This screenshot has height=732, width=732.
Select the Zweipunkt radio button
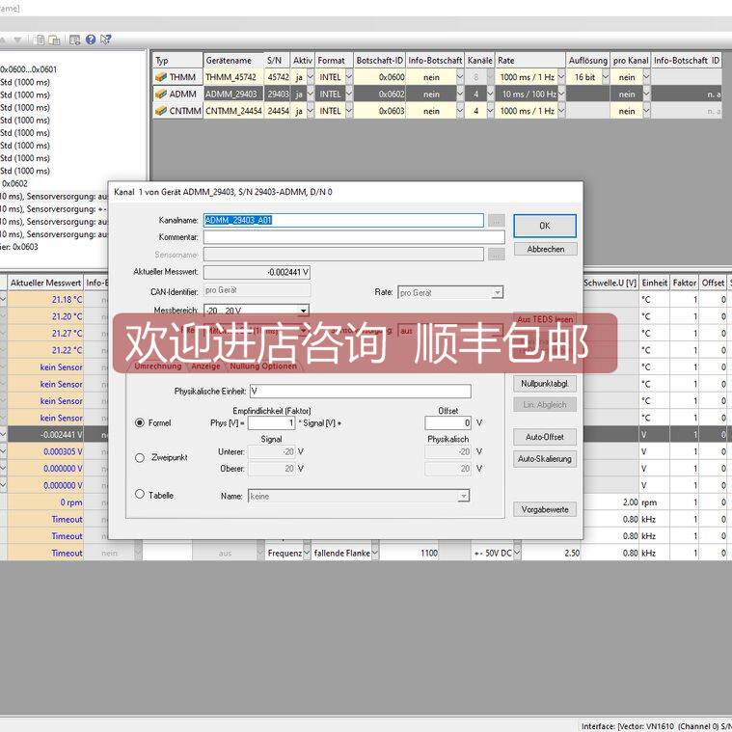point(140,458)
